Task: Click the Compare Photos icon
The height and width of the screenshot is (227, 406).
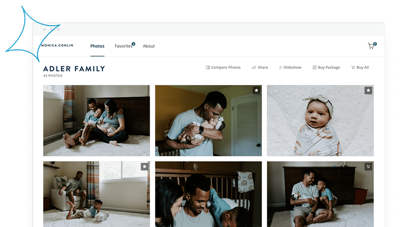Action: tap(207, 67)
